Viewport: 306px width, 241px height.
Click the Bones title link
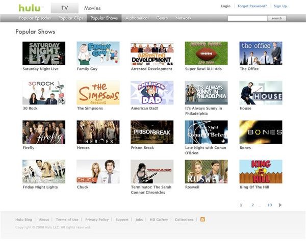(x=245, y=148)
